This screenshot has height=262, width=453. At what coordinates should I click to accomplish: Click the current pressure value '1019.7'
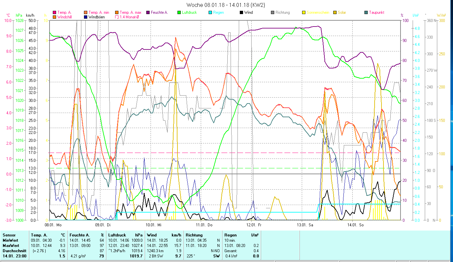(x=136, y=256)
